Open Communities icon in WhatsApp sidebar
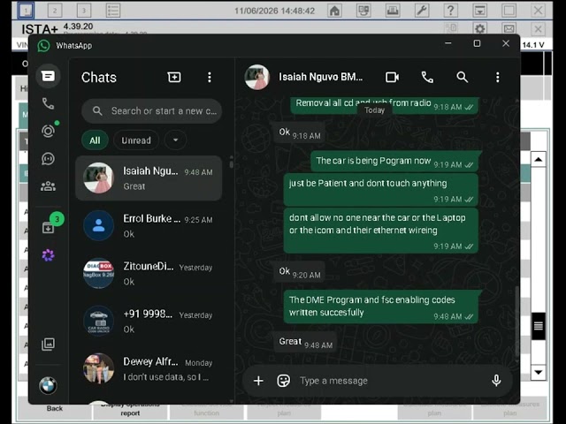The height and width of the screenshot is (424, 566). coord(48,186)
